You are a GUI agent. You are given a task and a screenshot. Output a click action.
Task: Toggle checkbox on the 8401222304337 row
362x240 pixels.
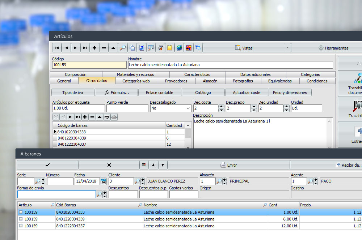(21, 226)
